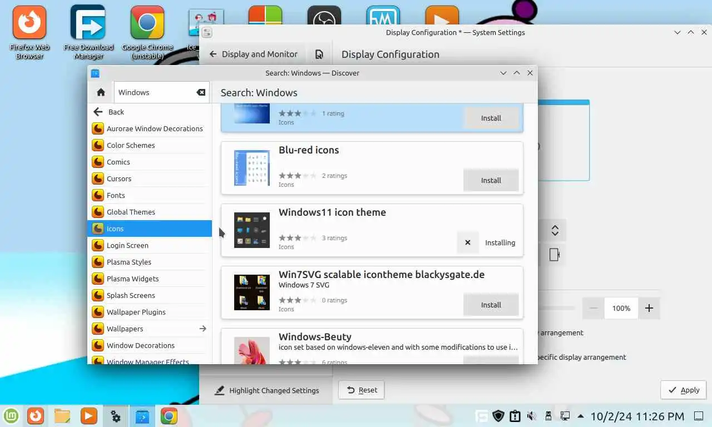Open the Login Screen category

pyautogui.click(x=150, y=245)
